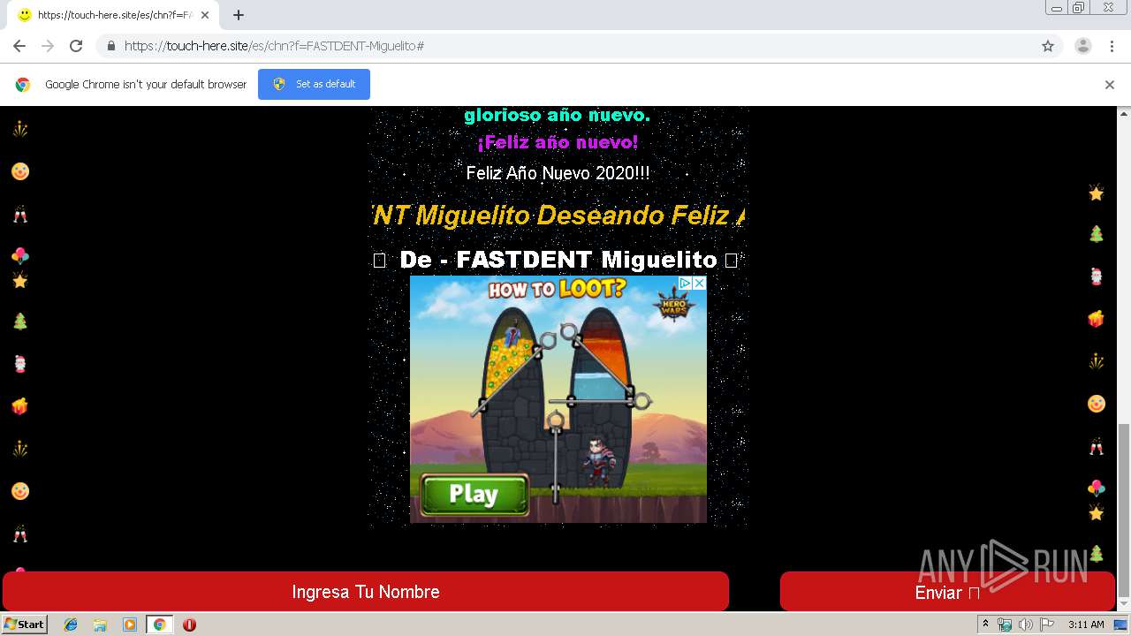Screen dimensions: 1131x636
Task: Close the touch-here.site tab
Action: 204,15
